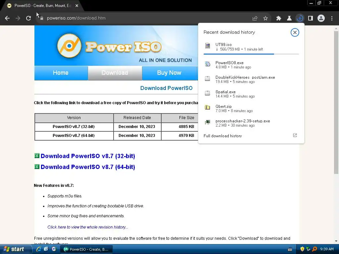Click scrollbar down arrow
The width and height of the screenshot is (339, 254).
tap(336, 241)
